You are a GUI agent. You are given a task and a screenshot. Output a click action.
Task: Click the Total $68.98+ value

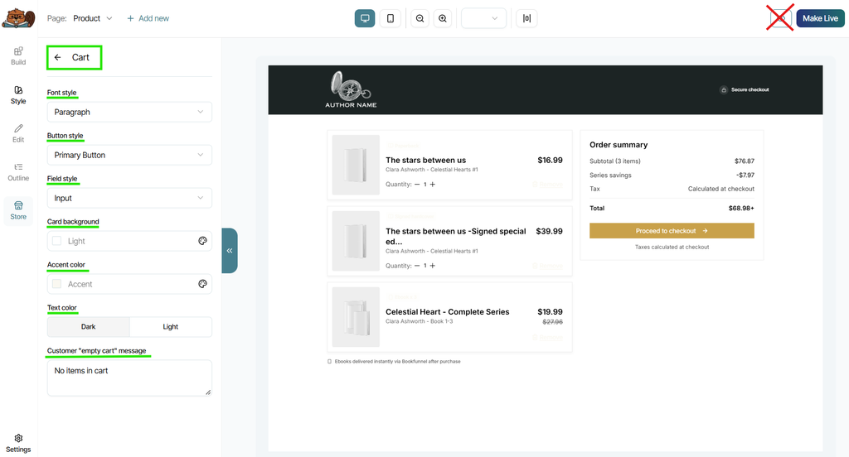(741, 209)
